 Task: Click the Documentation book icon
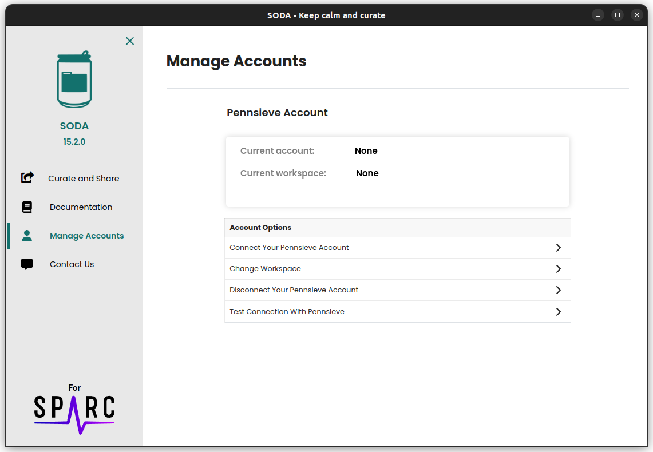[27, 207]
